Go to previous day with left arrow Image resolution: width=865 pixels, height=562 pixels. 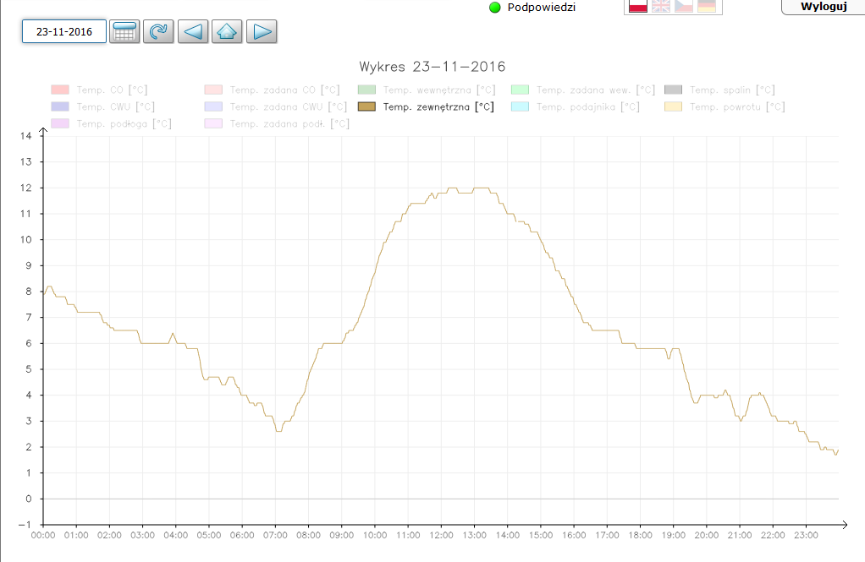click(x=193, y=32)
